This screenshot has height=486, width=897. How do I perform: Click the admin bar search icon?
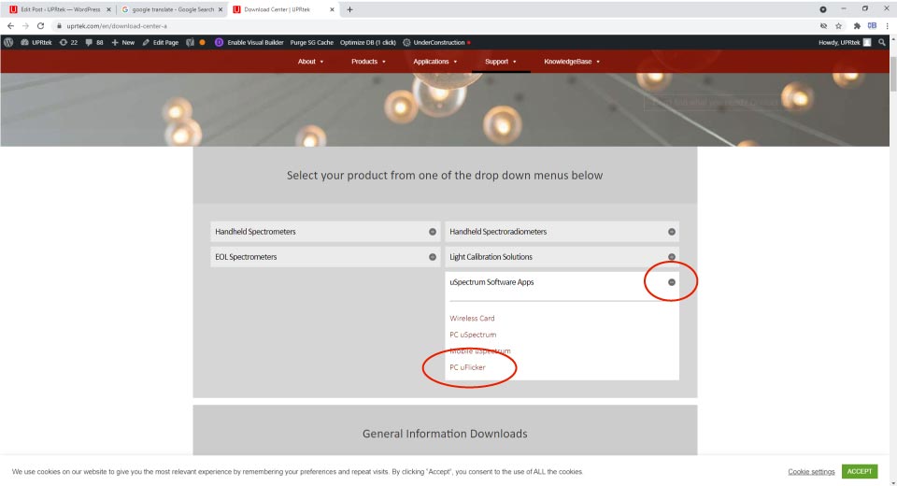881,42
